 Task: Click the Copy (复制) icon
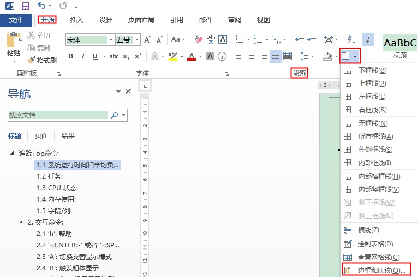(31, 48)
